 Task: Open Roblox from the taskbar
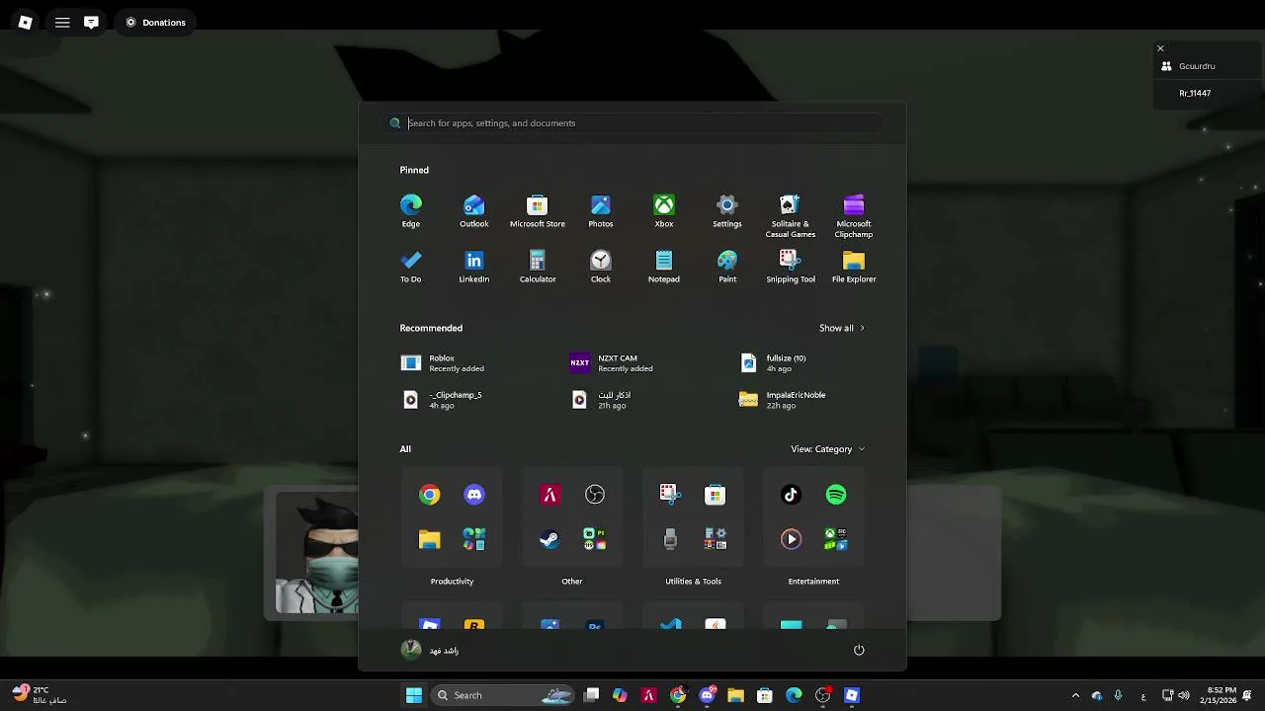click(x=852, y=695)
